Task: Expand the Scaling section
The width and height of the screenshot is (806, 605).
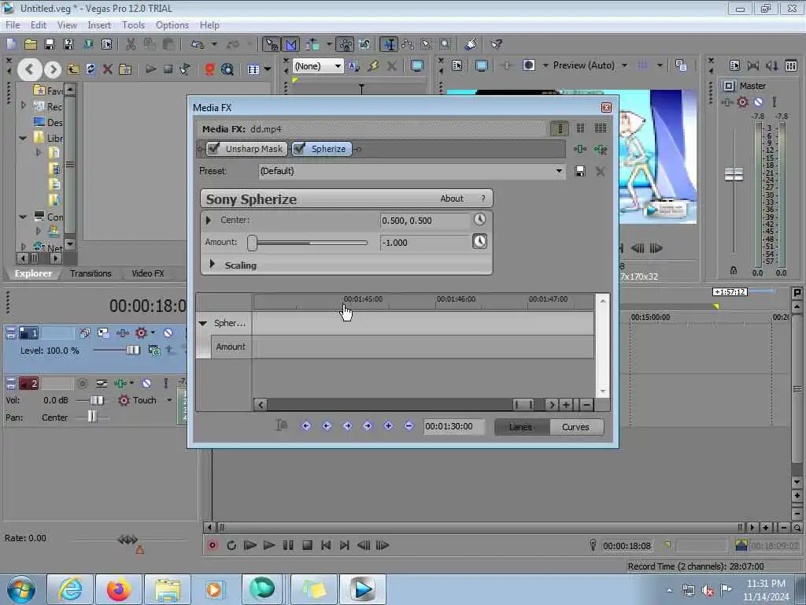Action: 212,264
